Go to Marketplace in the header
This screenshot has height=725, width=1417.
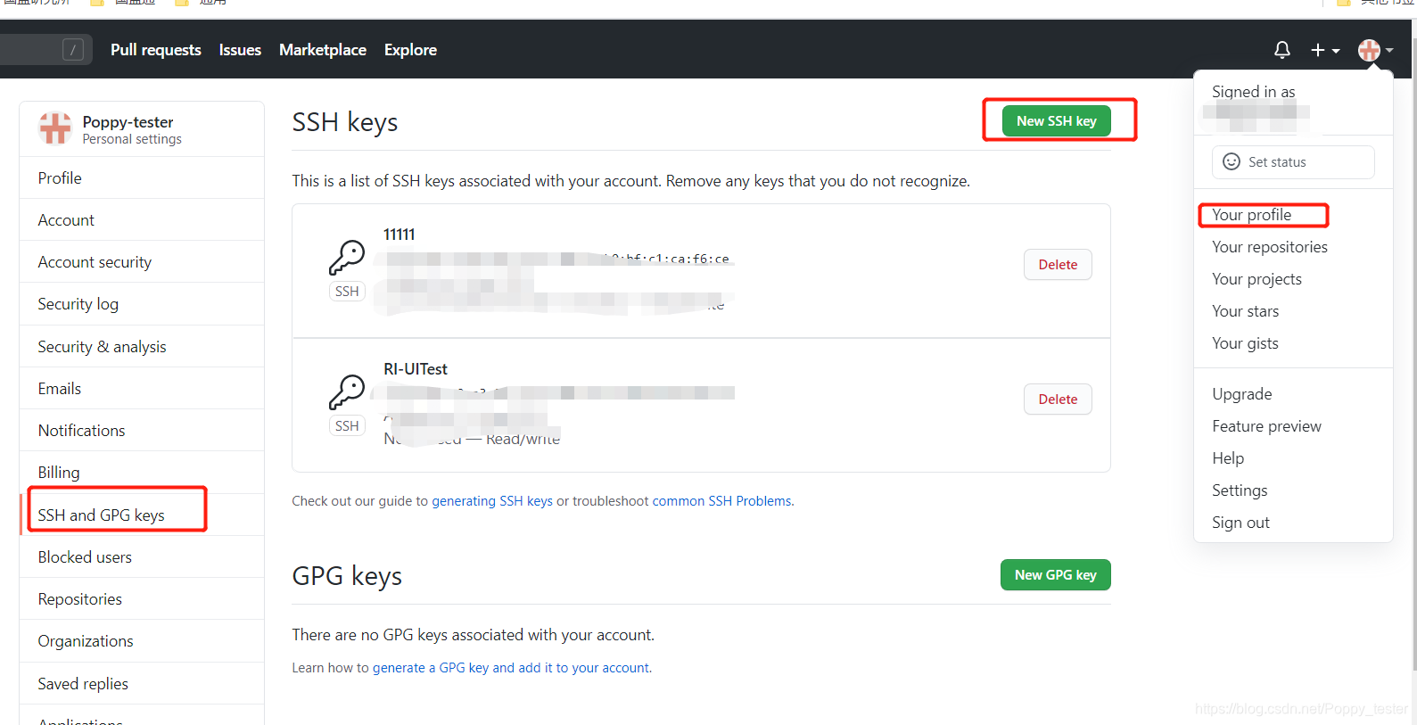click(x=323, y=50)
